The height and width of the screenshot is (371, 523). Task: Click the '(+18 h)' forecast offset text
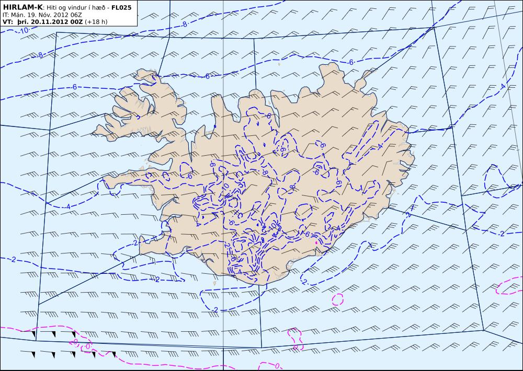(x=96, y=22)
